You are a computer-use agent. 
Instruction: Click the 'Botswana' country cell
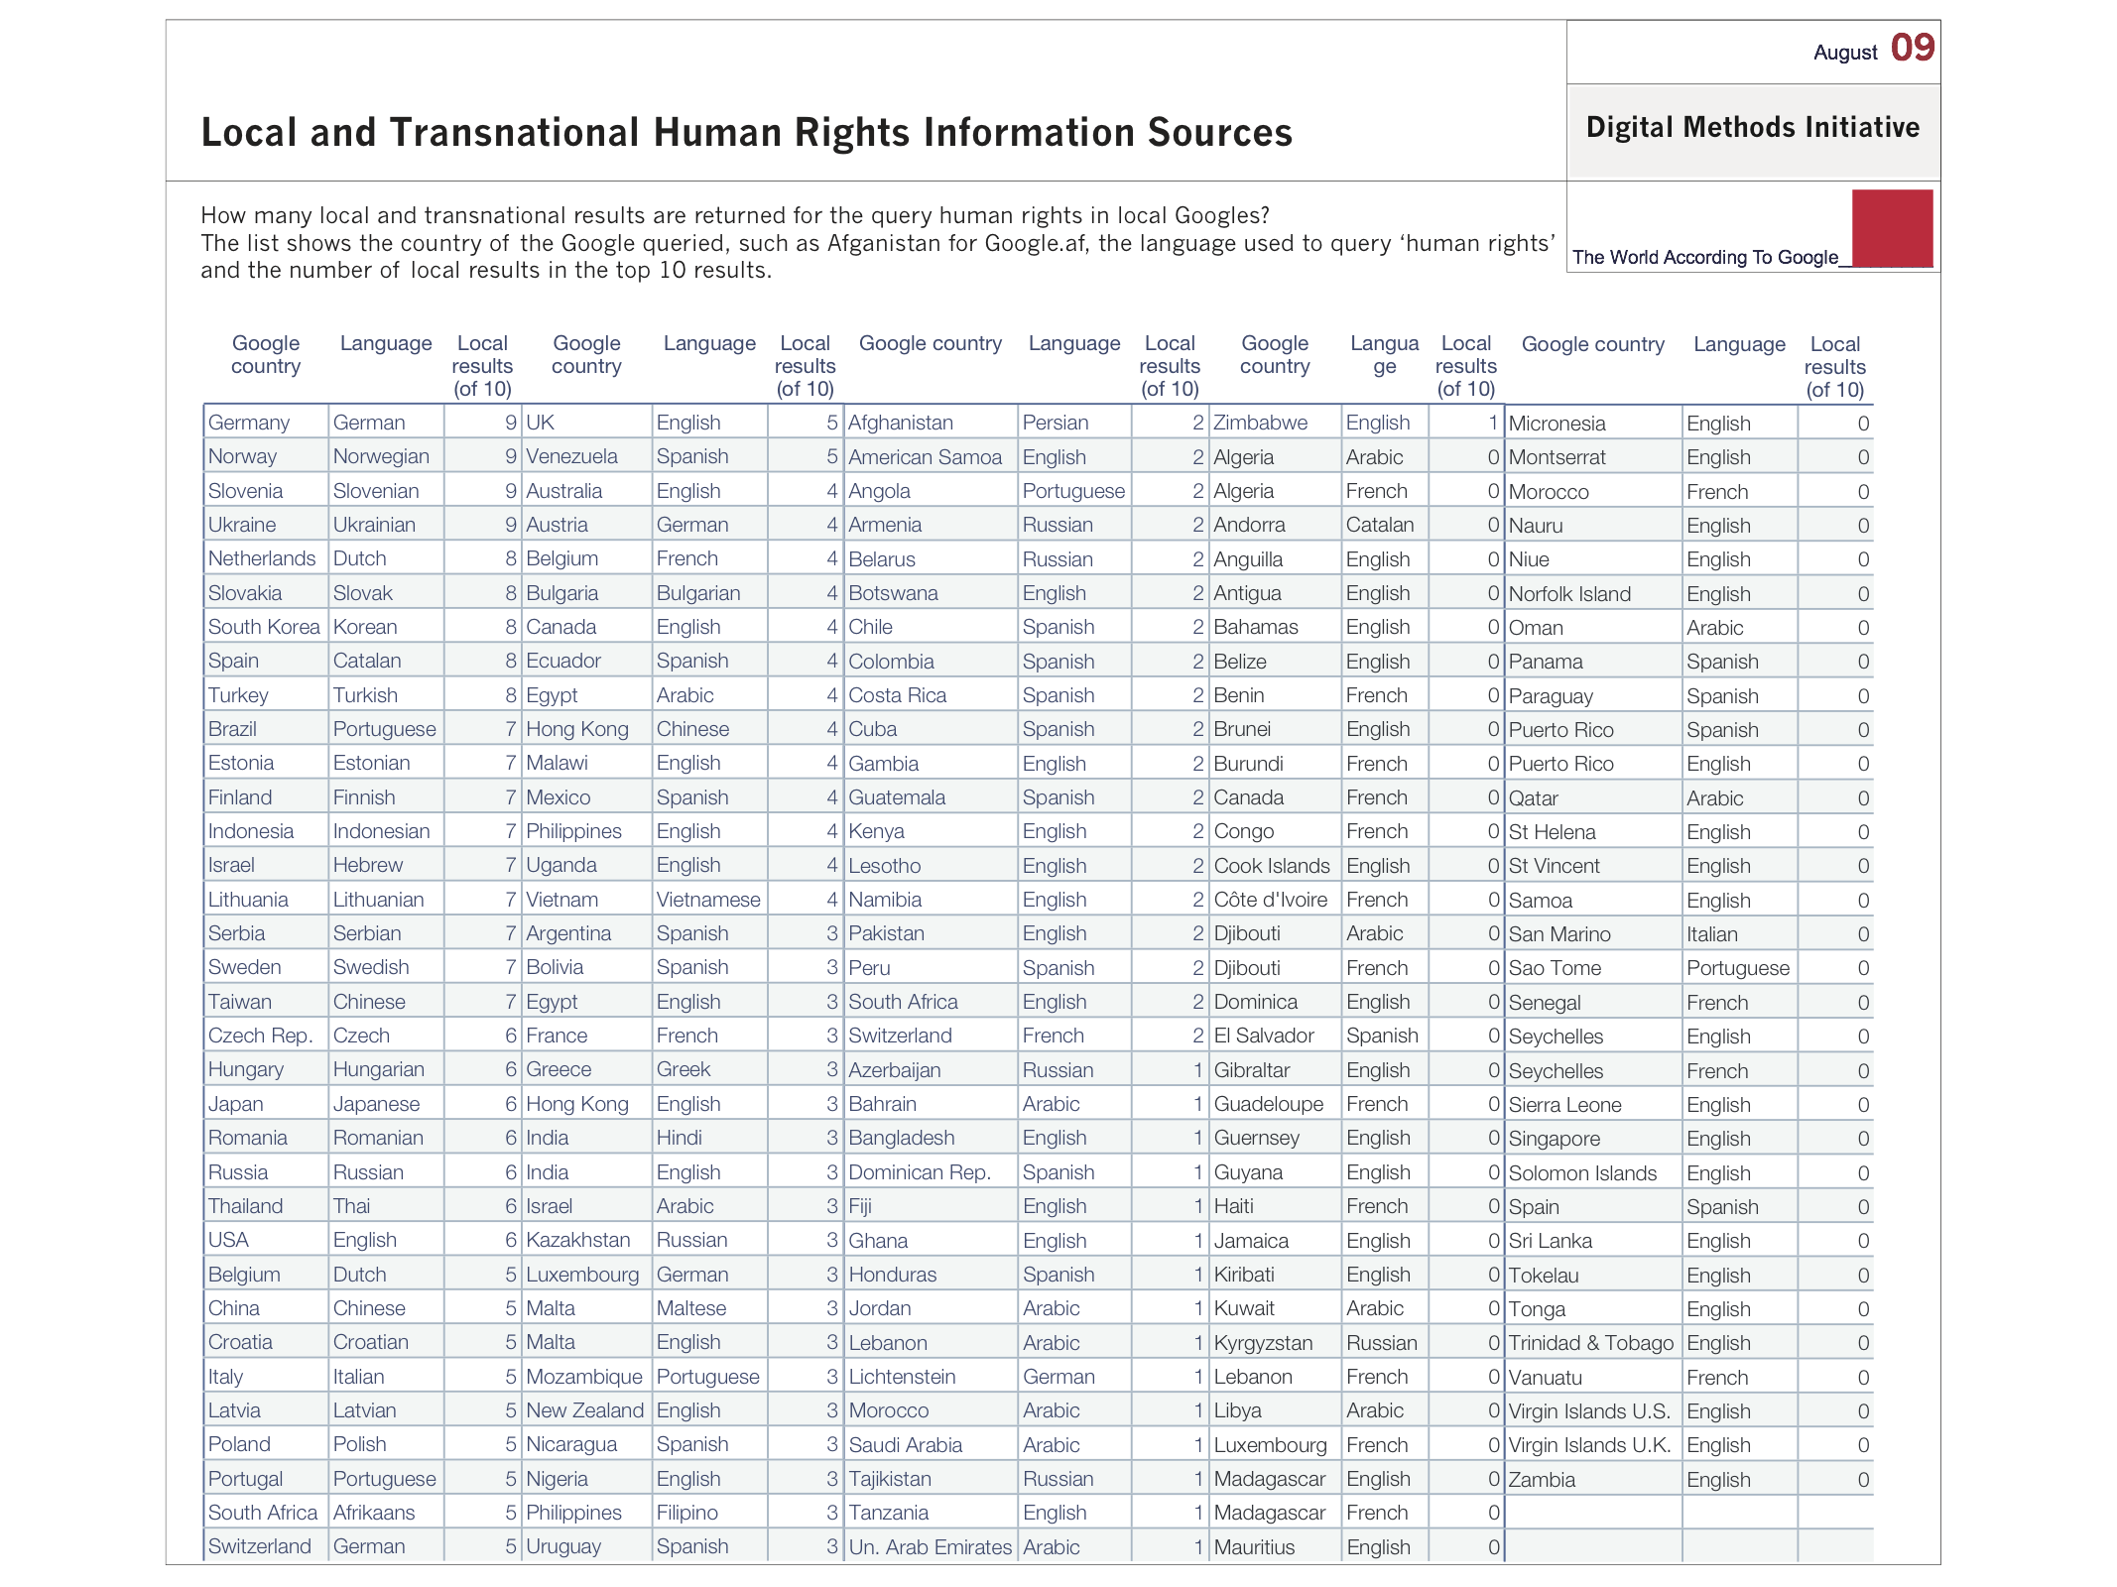931,593
